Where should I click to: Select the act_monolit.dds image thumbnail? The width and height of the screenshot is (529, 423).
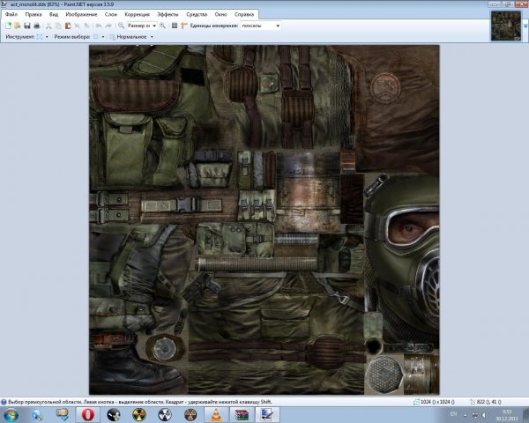coord(506,26)
